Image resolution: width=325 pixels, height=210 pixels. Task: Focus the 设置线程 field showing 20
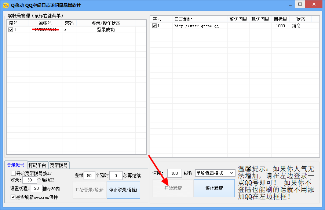coord(36,188)
